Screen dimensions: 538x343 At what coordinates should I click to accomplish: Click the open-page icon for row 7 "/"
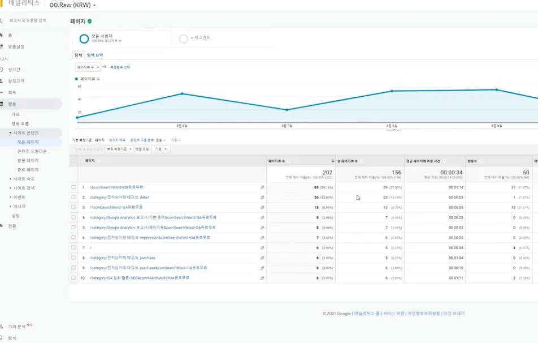(x=262, y=247)
